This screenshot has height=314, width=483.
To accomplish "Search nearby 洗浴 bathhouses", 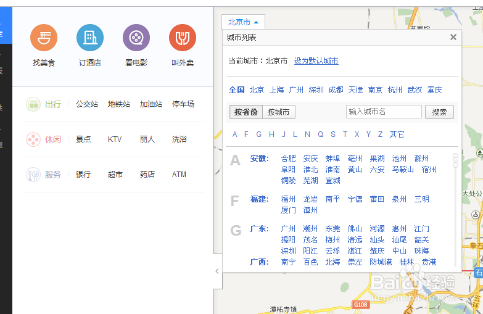I will 180,139.
